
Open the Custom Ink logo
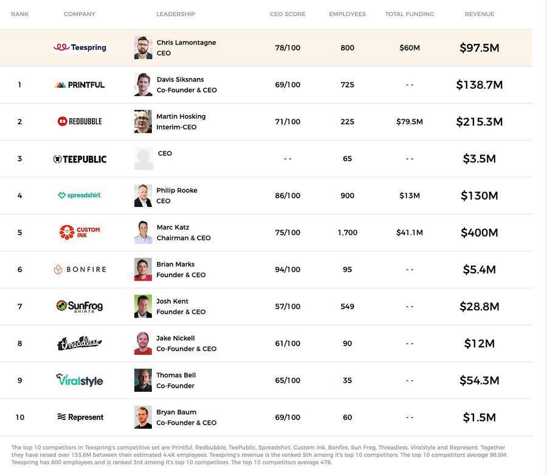click(80, 232)
